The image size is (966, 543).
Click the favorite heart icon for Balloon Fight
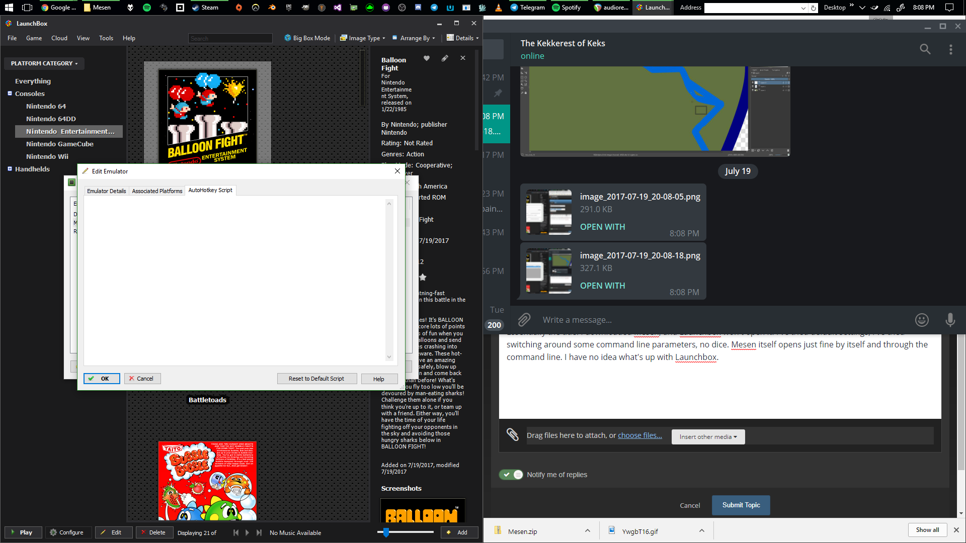[x=427, y=58]
